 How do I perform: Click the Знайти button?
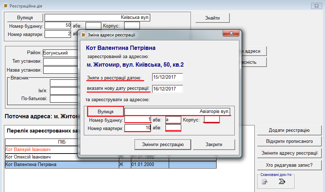[x=212, y=18]
